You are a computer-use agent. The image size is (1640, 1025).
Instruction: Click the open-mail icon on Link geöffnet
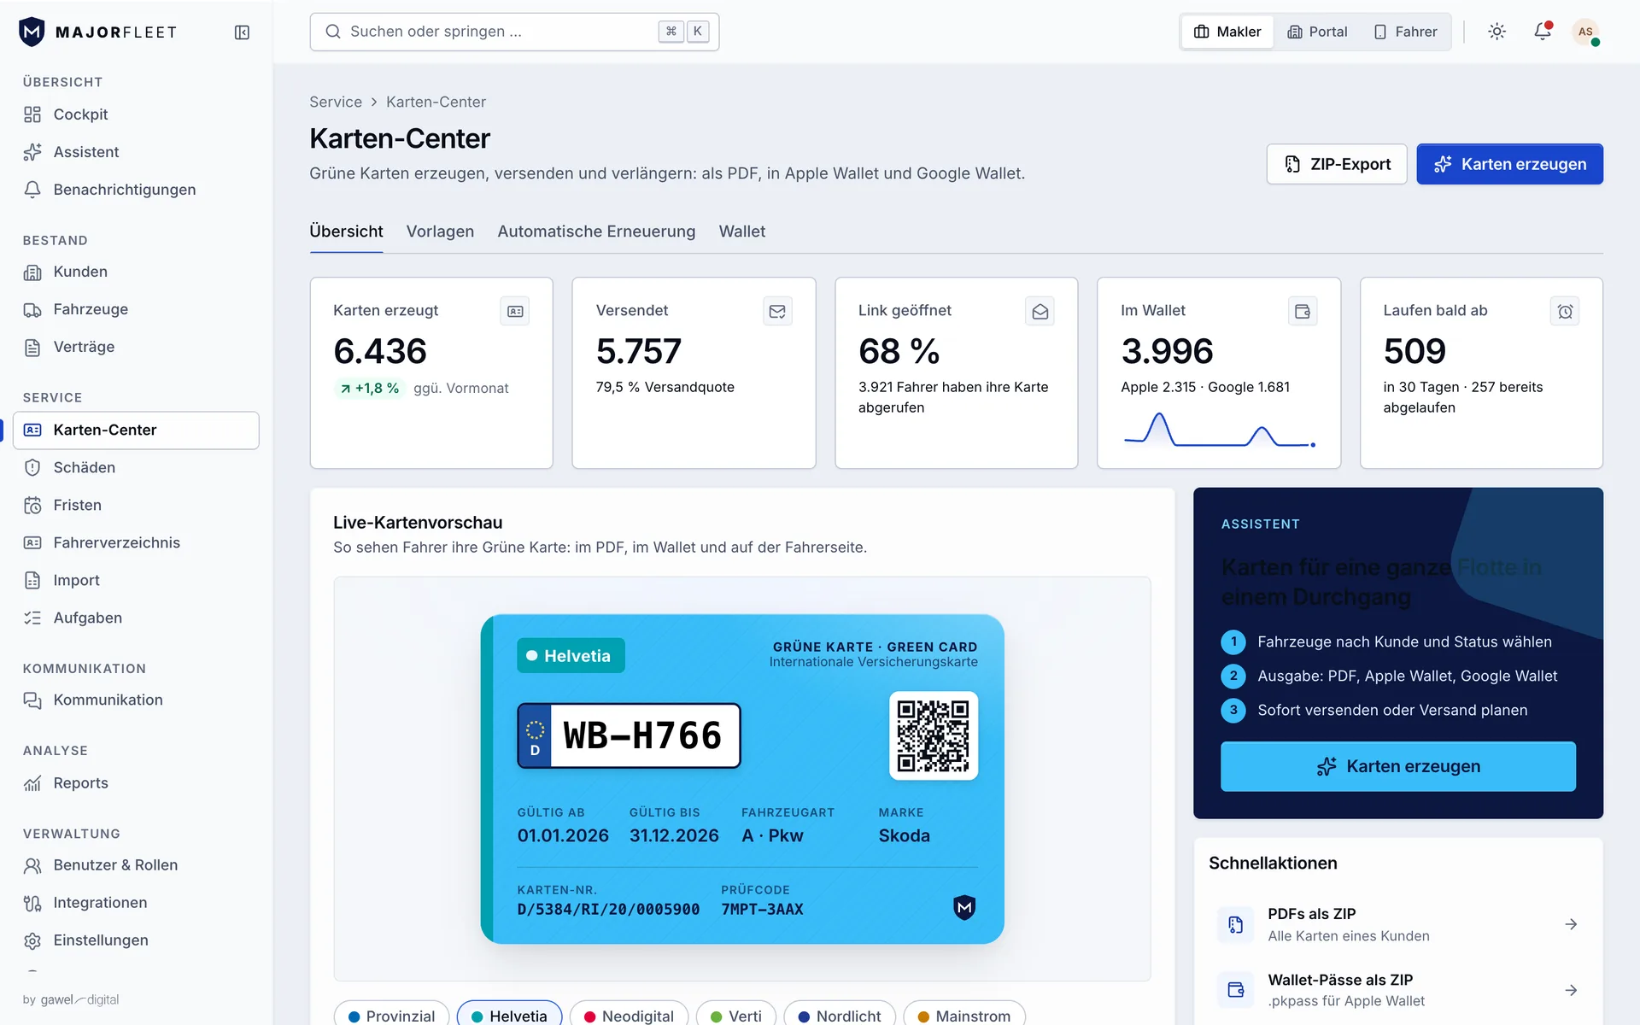1040,312
